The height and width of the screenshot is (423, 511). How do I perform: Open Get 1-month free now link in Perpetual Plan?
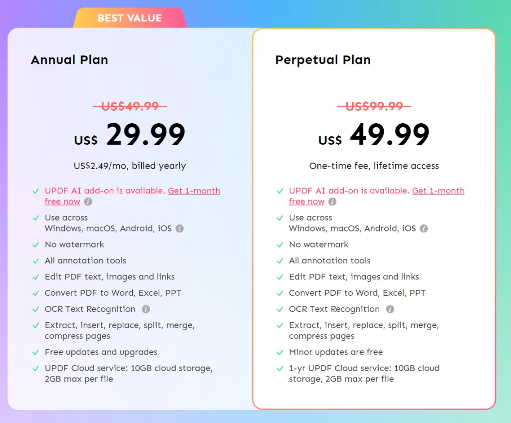coord(438,191)
